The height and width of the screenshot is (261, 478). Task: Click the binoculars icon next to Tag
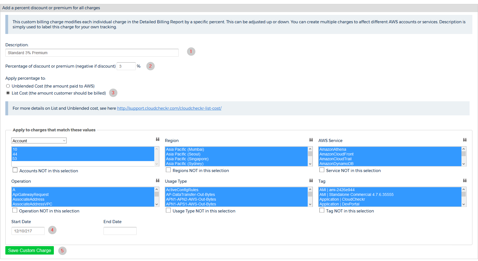[x=465, y=180]
